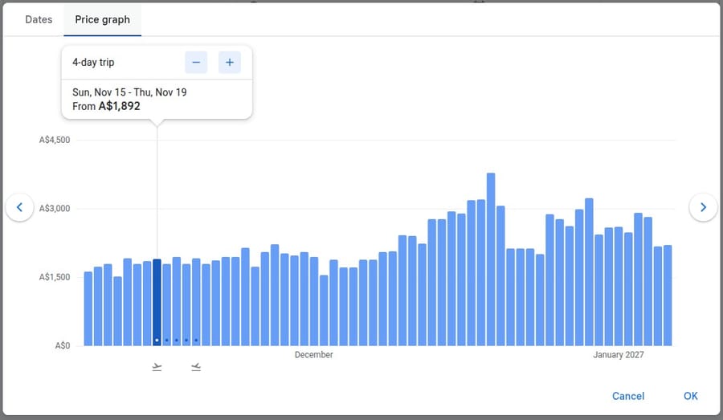Select the bar directly above January 2027 label
Viewport: 723px width, 420px height.
click(619, 287)
